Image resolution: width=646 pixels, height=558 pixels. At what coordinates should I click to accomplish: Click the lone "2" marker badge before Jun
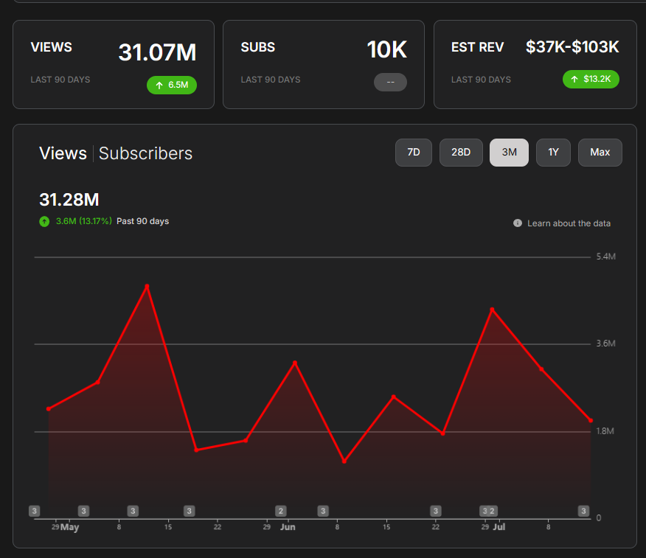[x=280, y=511]
